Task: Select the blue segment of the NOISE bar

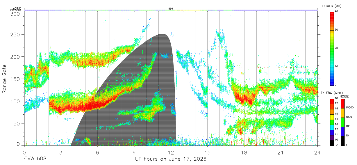Action: click(342, 132)
